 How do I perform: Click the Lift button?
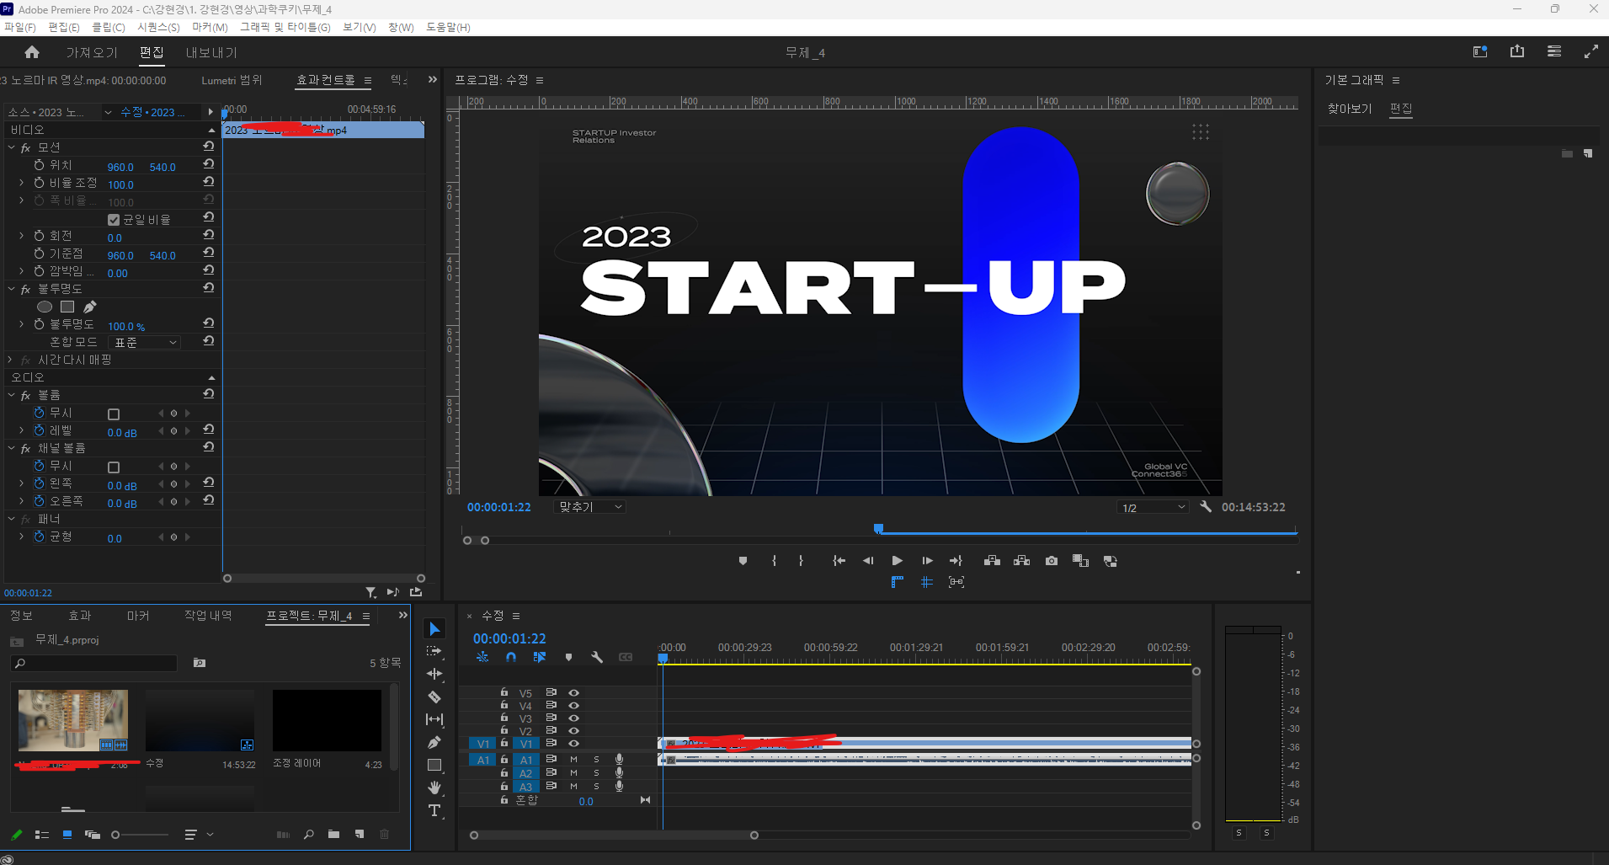[x=992, y=561]
